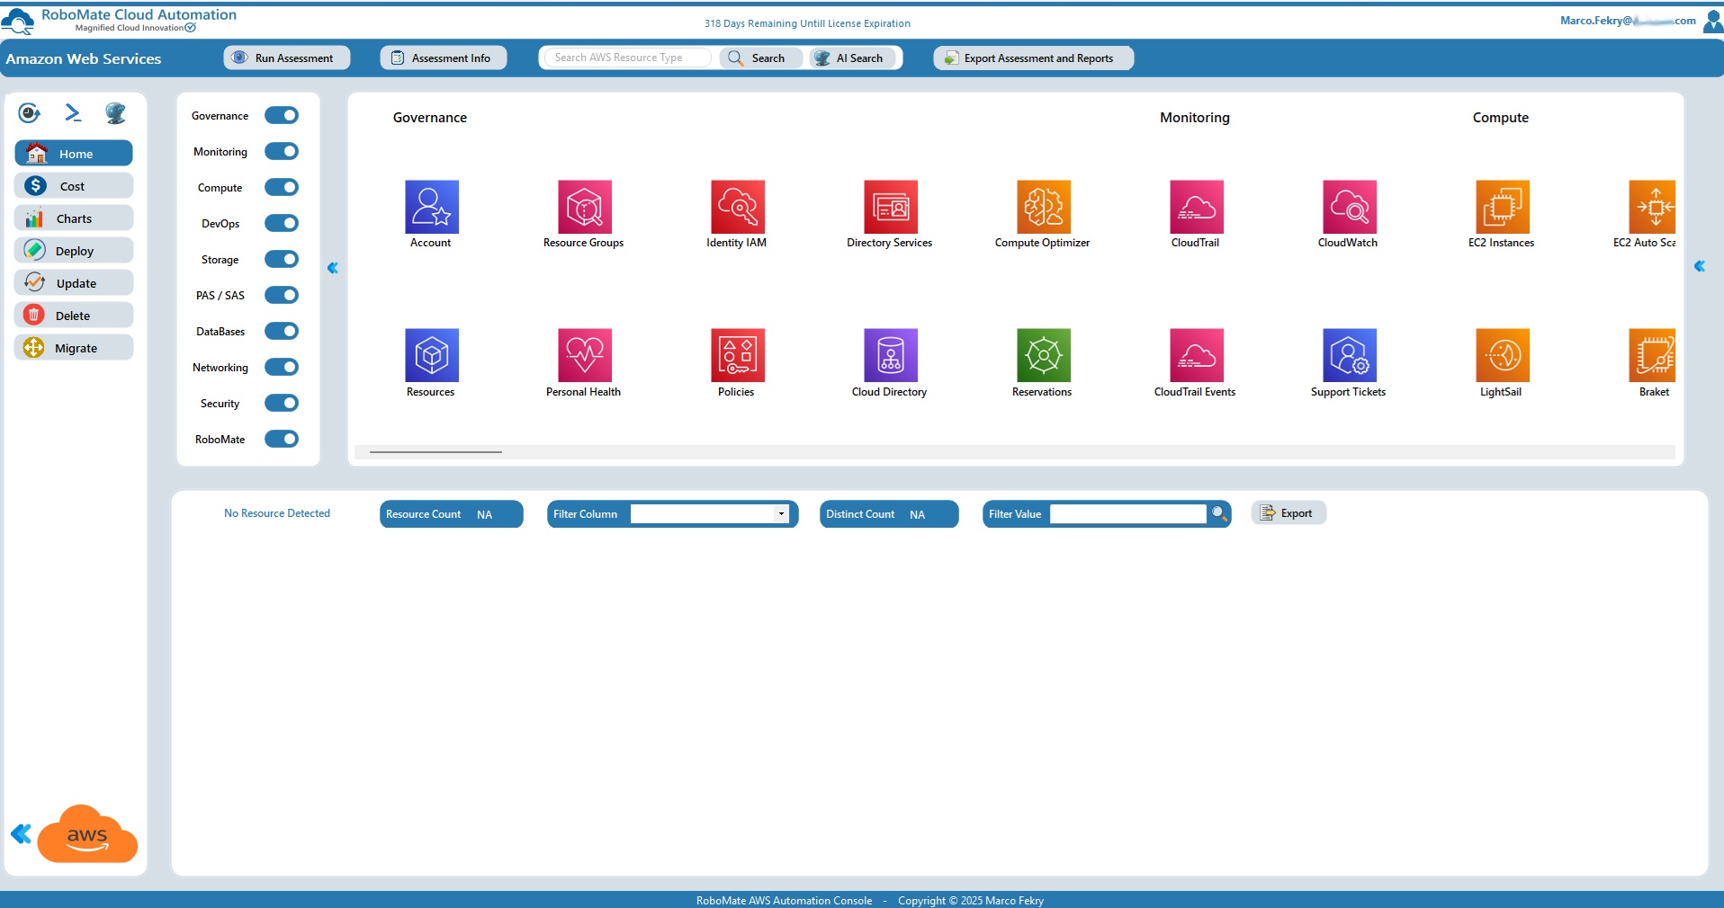The width and height of the screenshot is (1724, 908).
Task: Click the user profile icon
Action: 1712,21
